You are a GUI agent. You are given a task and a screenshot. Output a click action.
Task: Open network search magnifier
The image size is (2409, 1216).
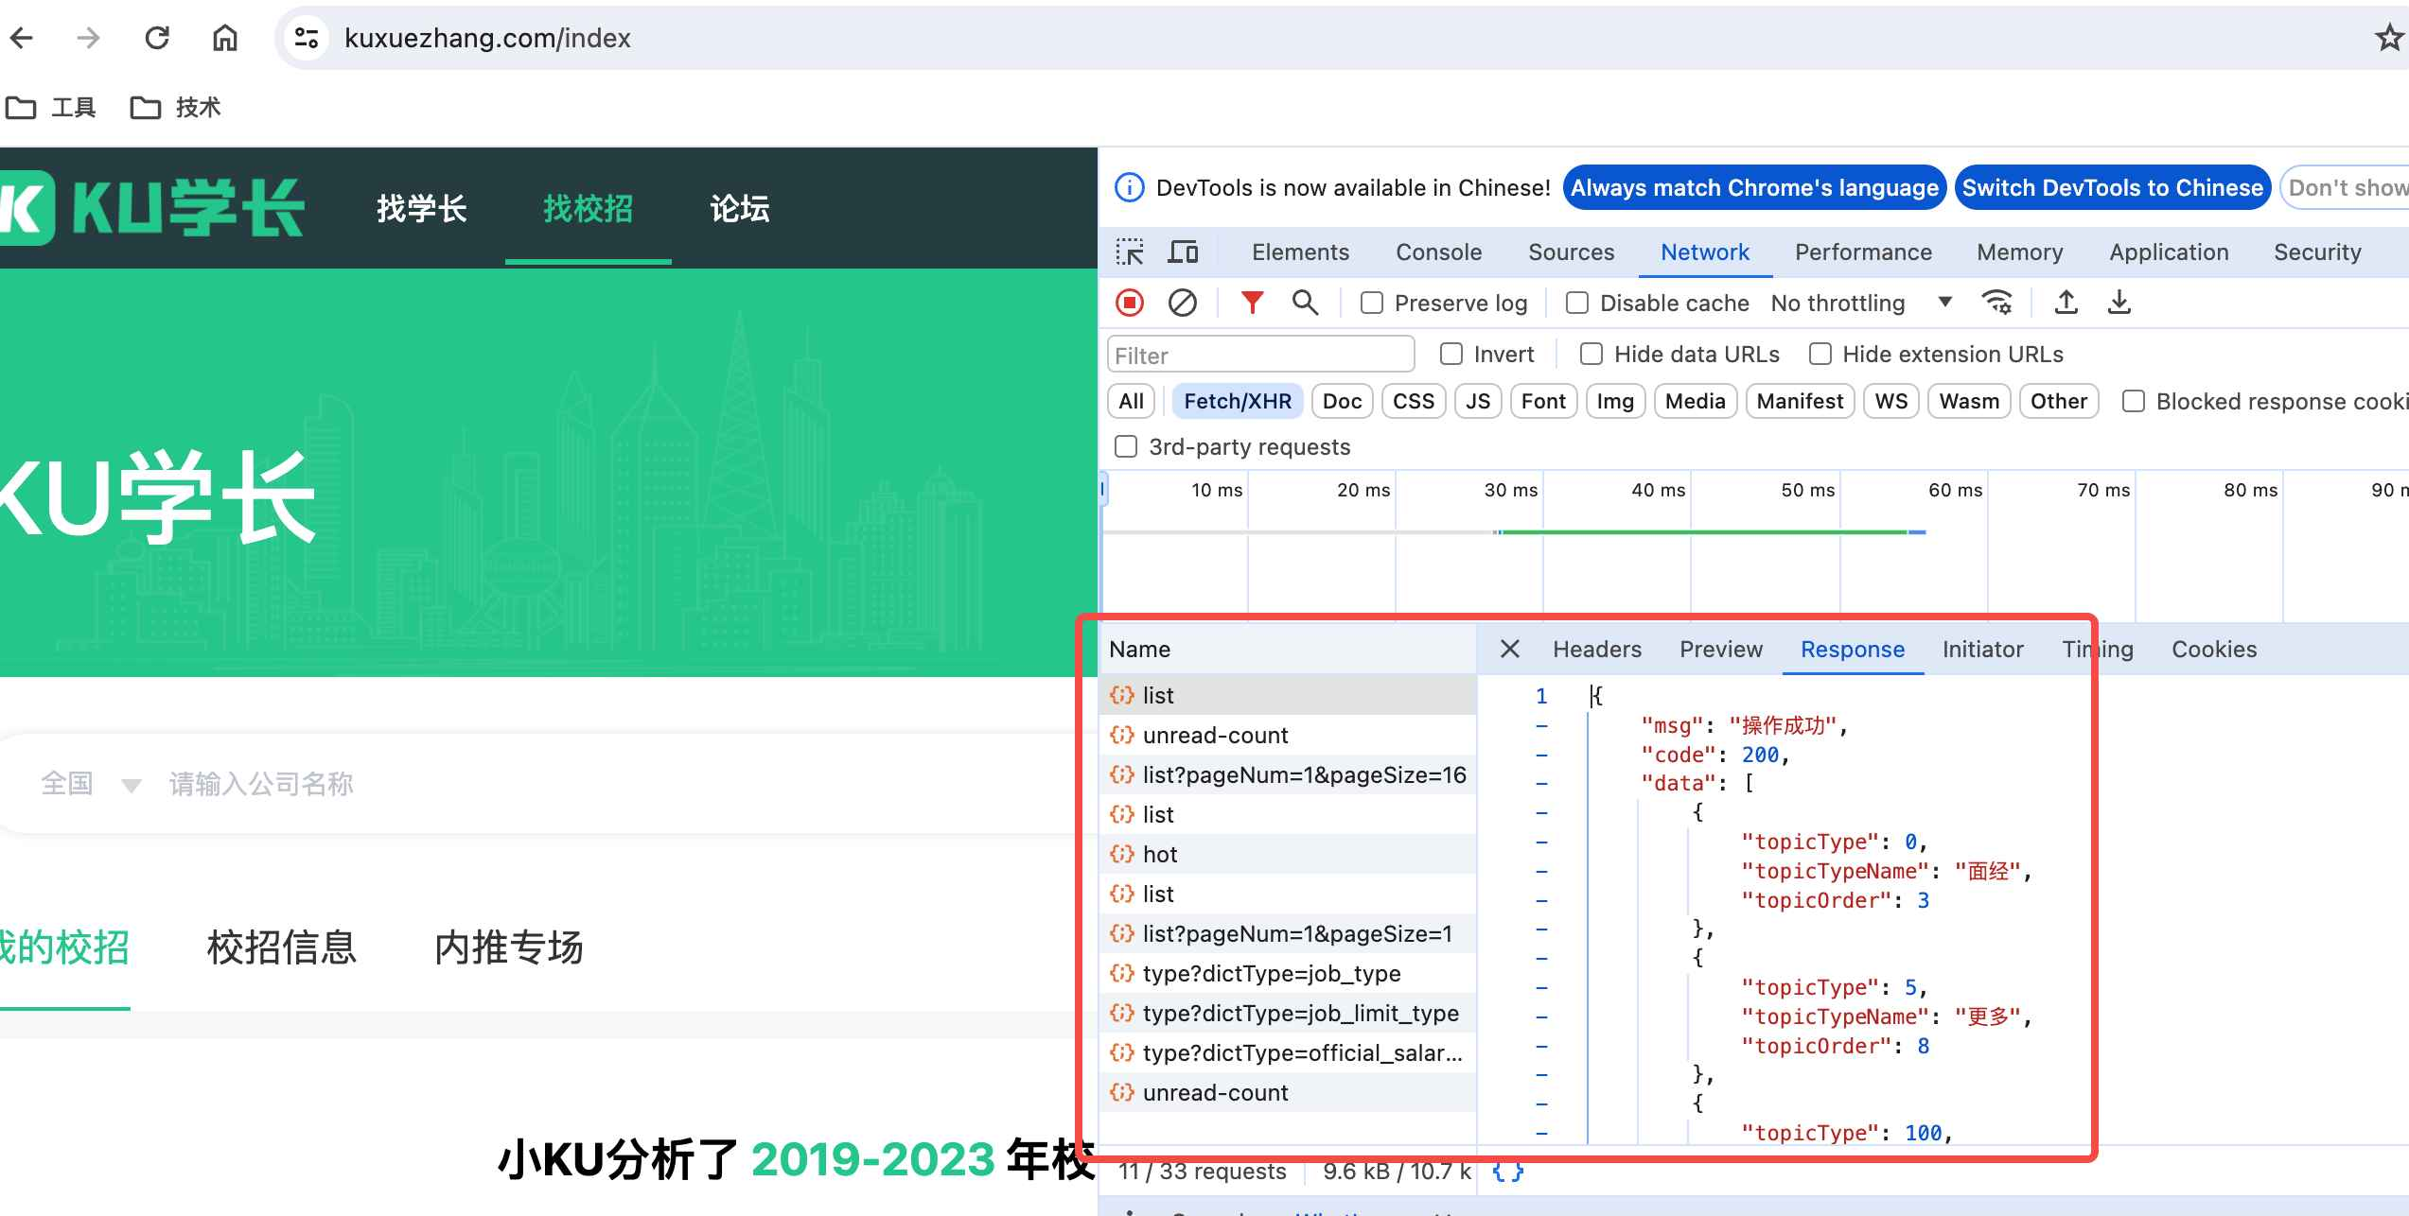(1306, 303)
